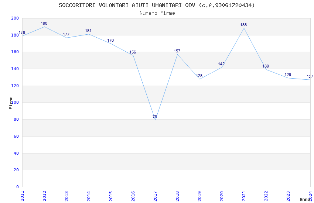Select the 127 data label
Viewport: 314px width, 203px height.
point(310,77)
